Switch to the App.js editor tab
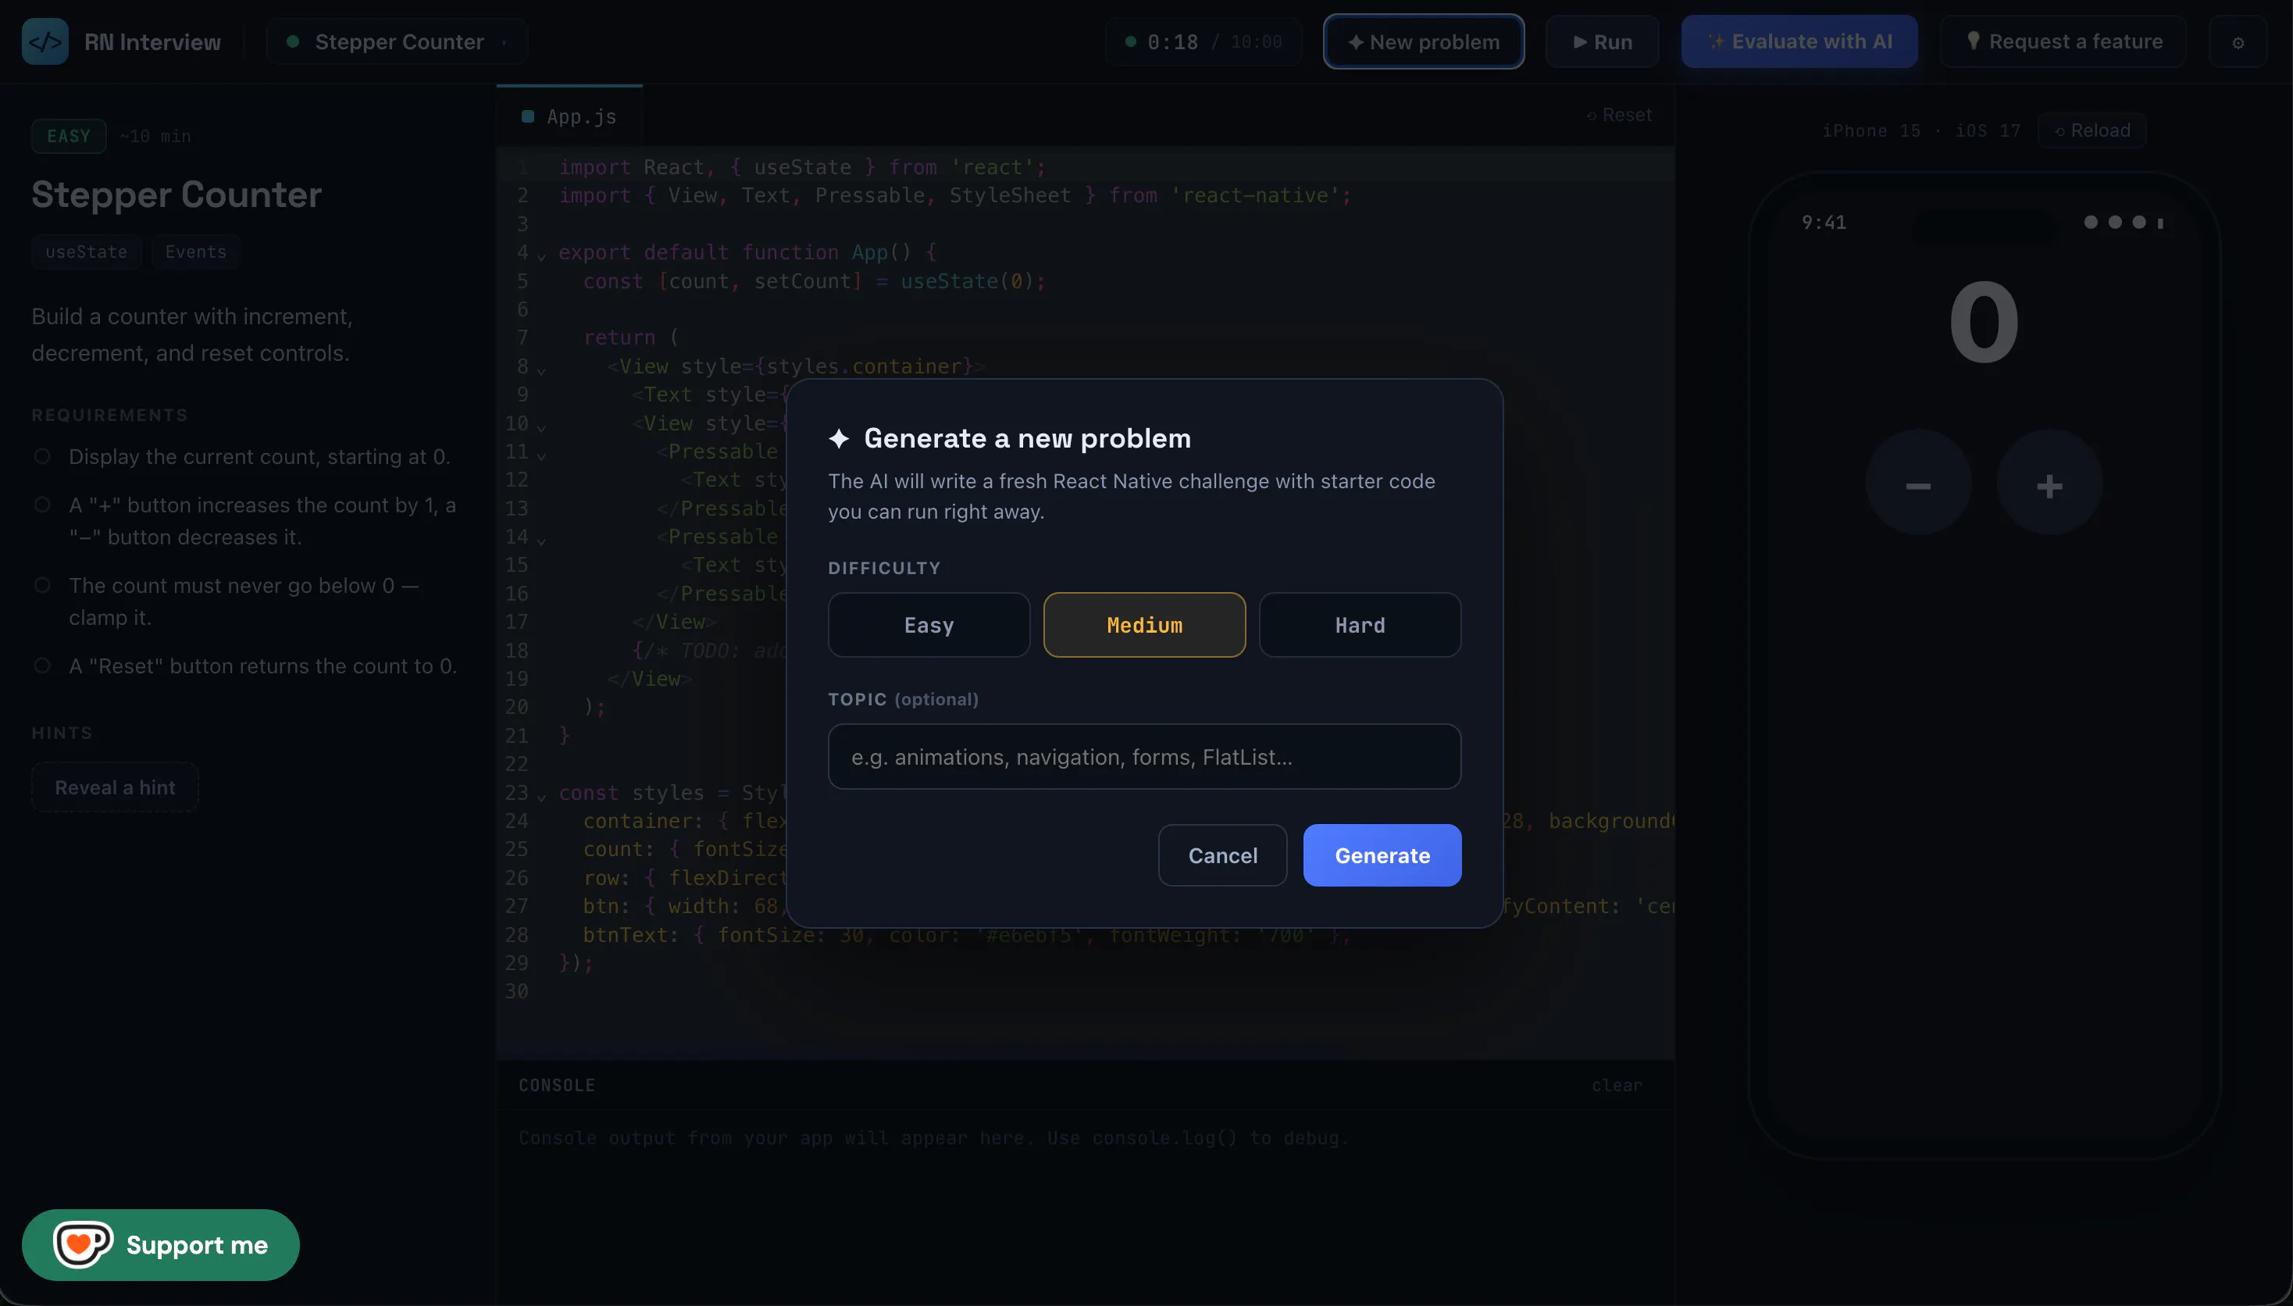The height and width of the screenshot is (1306, 2293). [x=570, y=116]
